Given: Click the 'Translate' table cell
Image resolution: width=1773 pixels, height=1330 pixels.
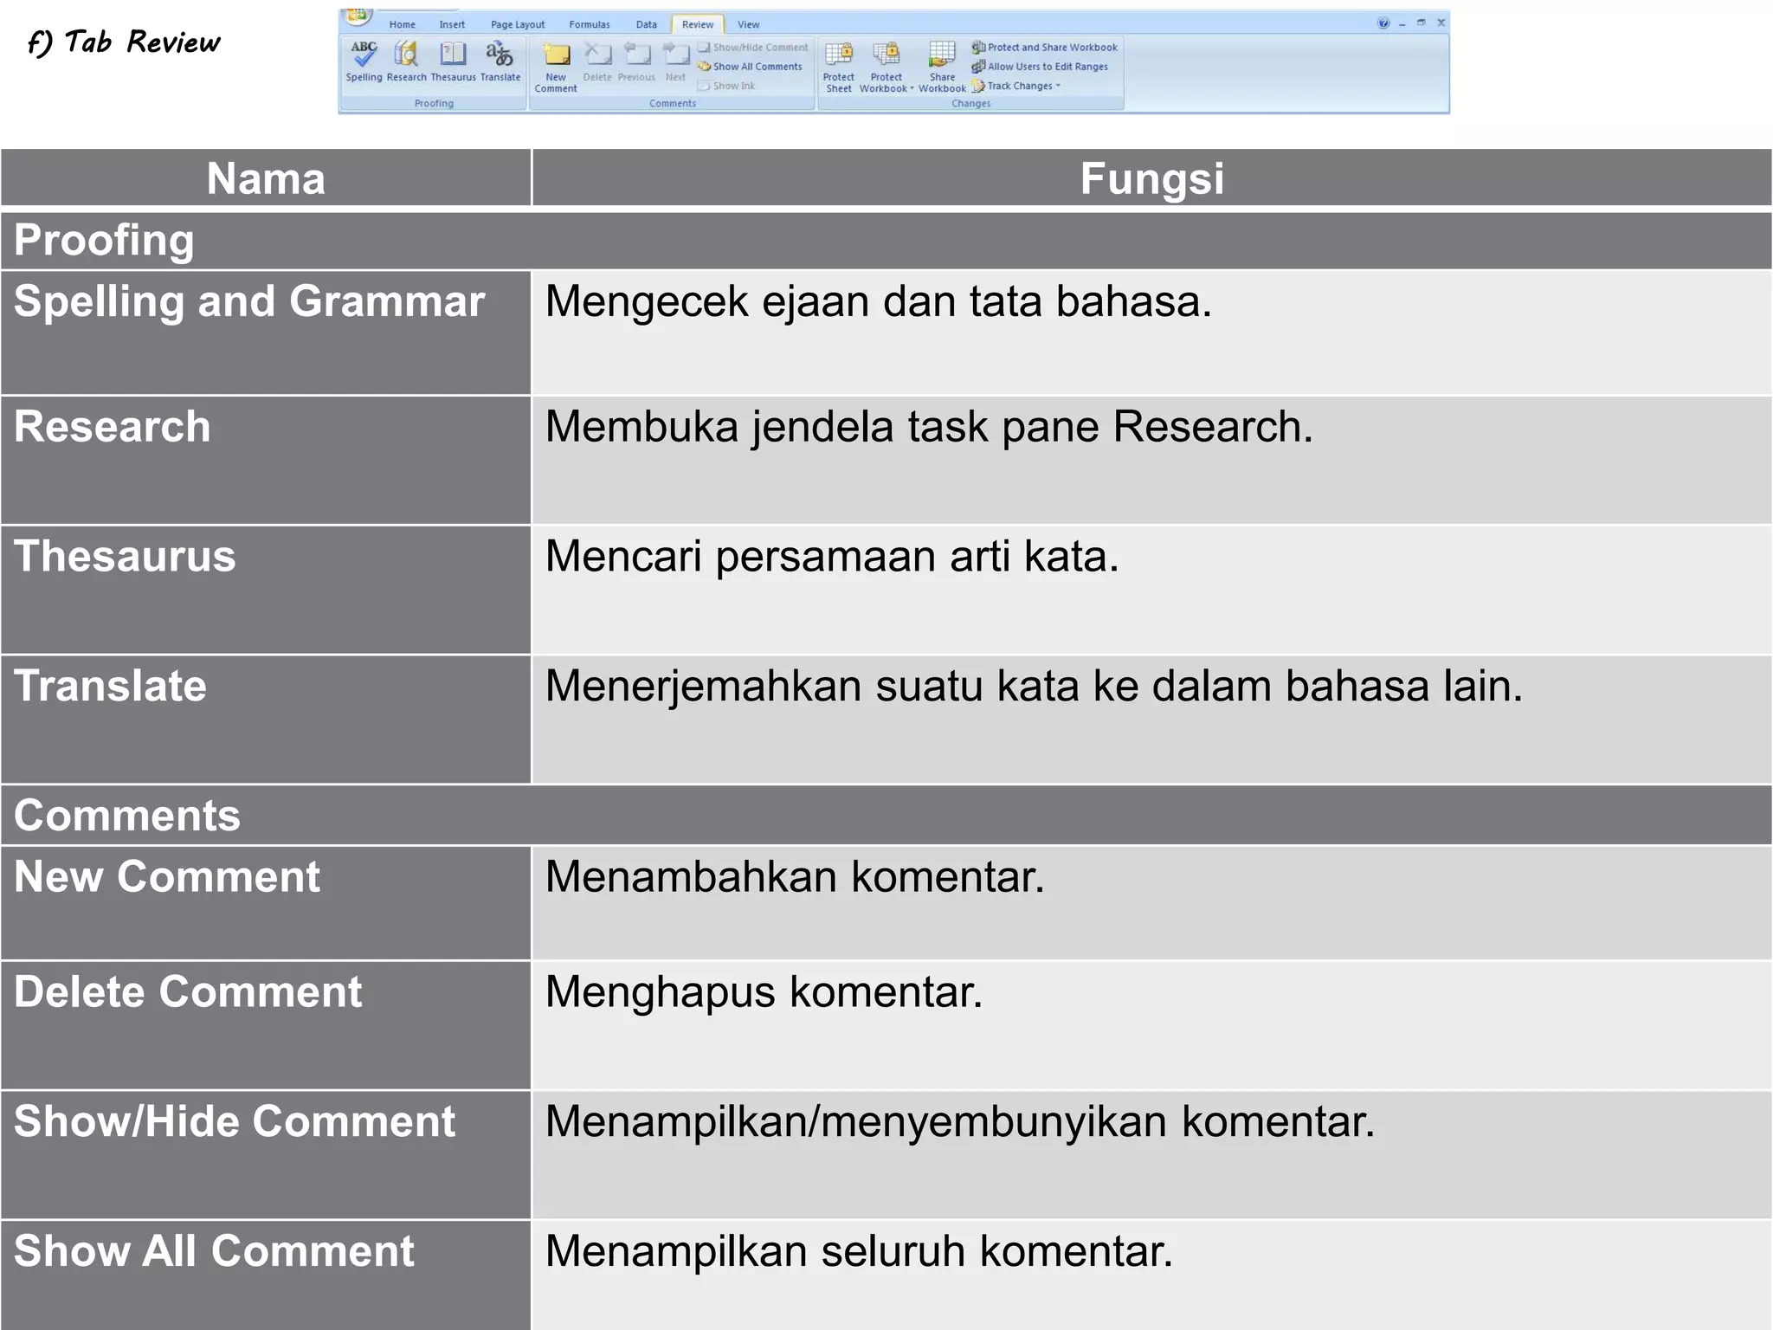Looking at the screenshot, I should [266, 720].
